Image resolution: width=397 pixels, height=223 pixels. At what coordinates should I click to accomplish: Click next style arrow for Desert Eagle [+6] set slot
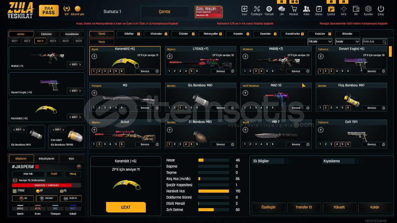tap(80, 91)
